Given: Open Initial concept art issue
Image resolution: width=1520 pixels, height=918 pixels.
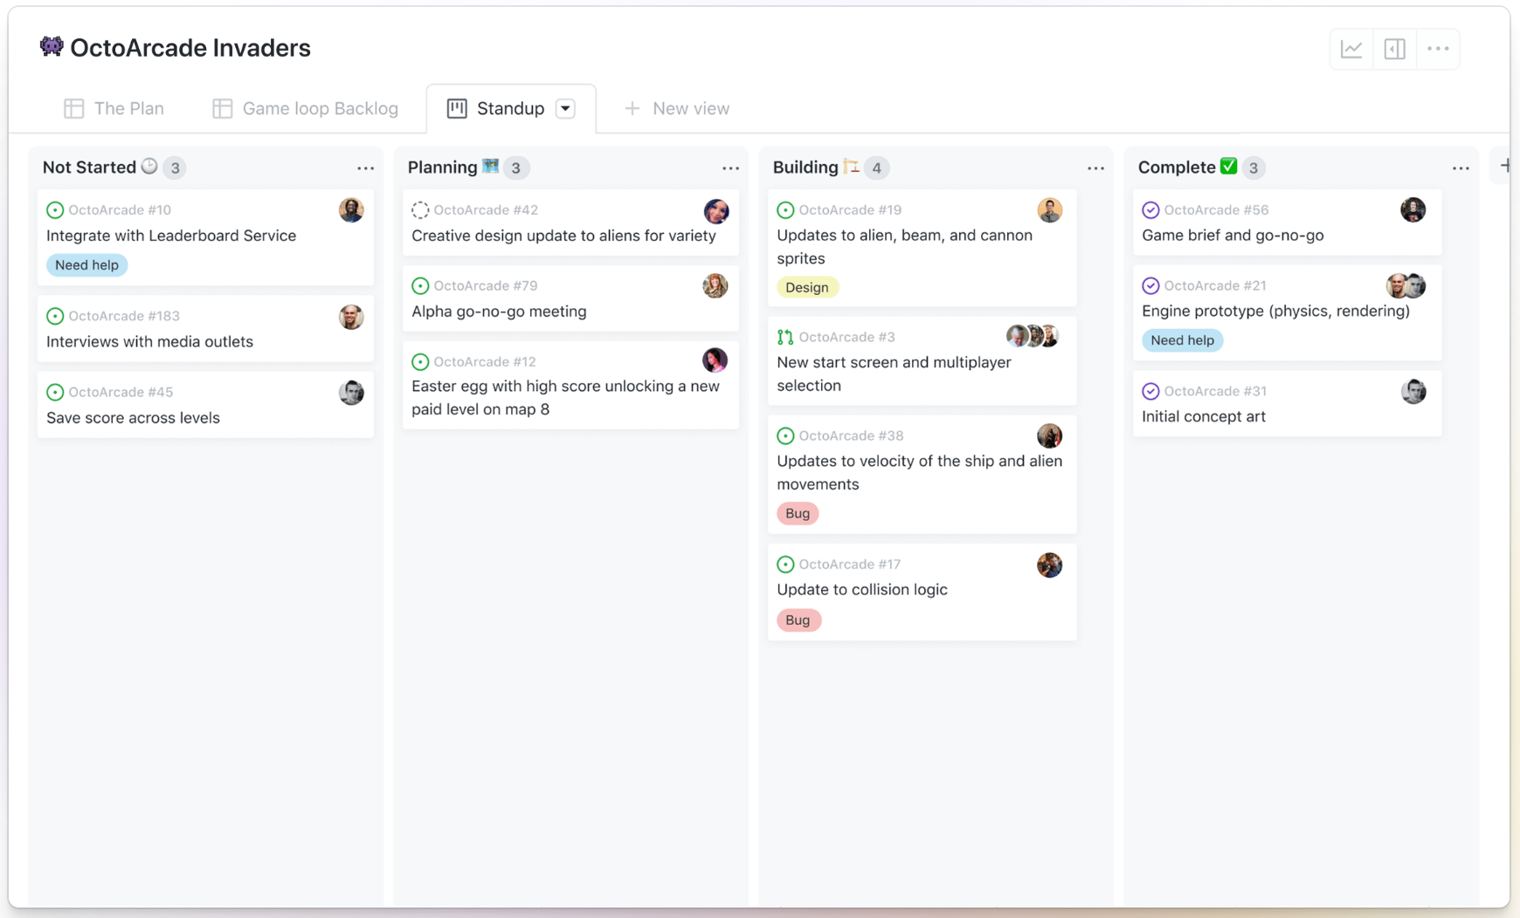Looking at the screenshot, I should pos(1204,417).
